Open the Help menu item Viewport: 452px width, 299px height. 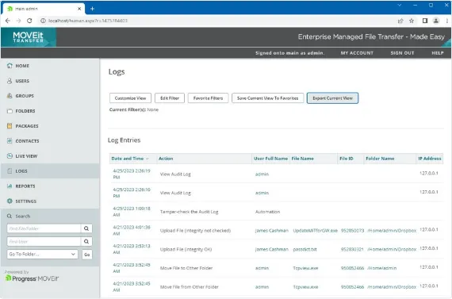(x=437, y=53)
